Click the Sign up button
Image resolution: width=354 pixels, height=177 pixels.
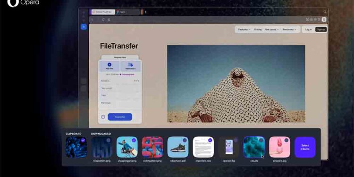click(x=321, y=30)
